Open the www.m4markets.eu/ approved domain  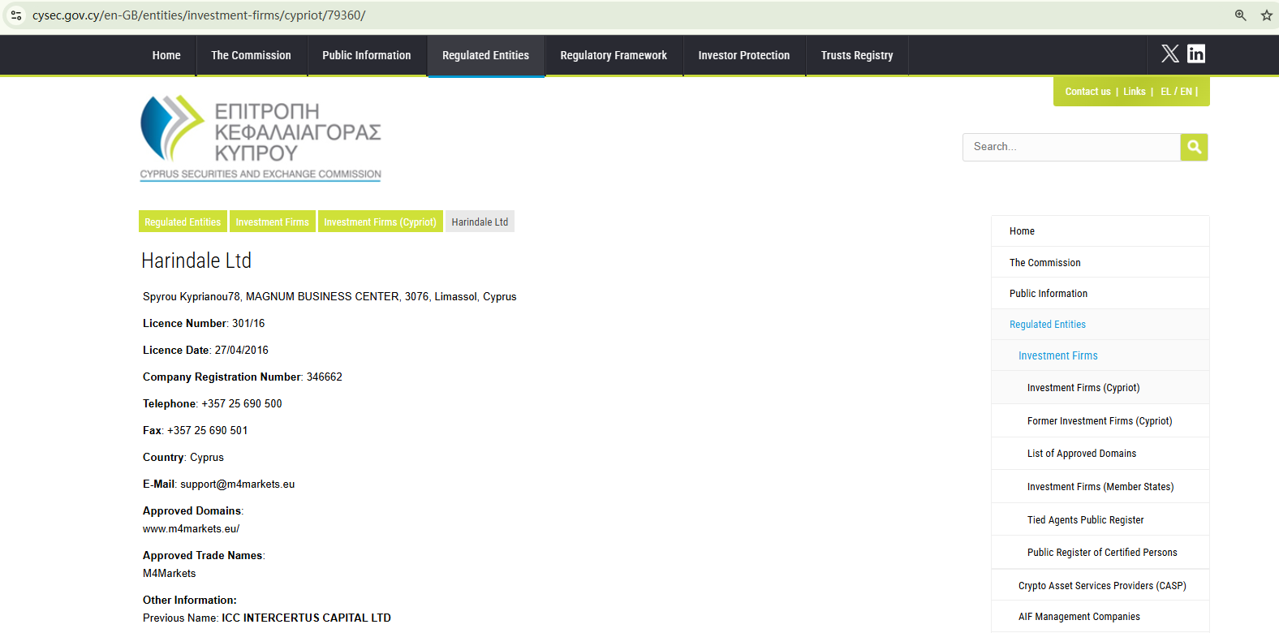(x=191, y=528)
